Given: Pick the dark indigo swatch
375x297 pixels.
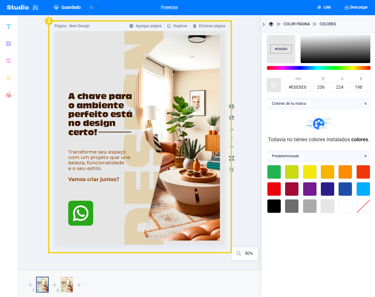Looking at the screenshot, I should click(328, 189).
